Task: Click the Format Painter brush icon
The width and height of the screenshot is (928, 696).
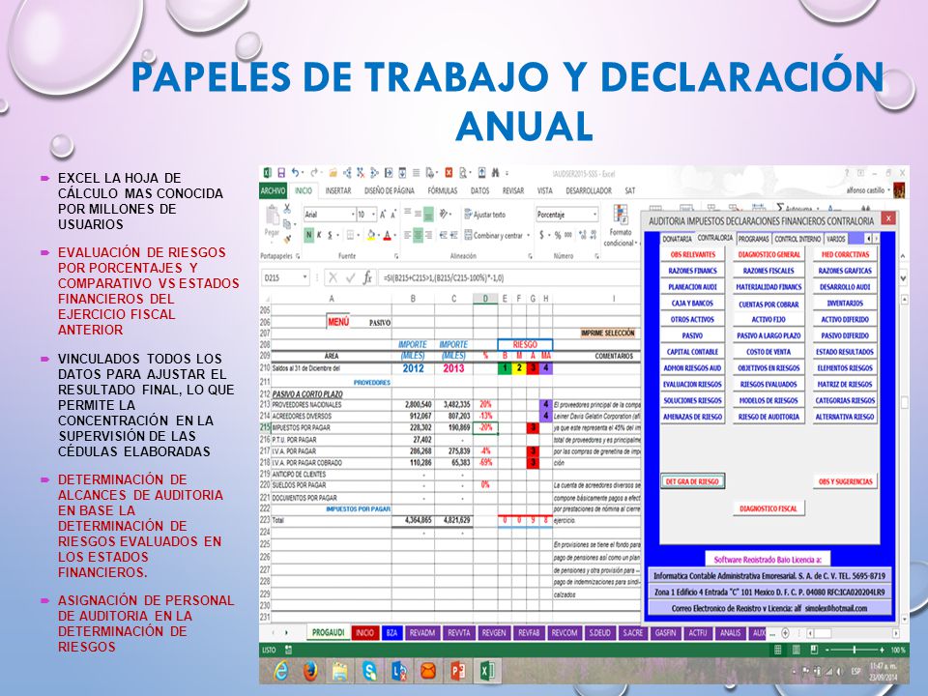Action: 287,239
